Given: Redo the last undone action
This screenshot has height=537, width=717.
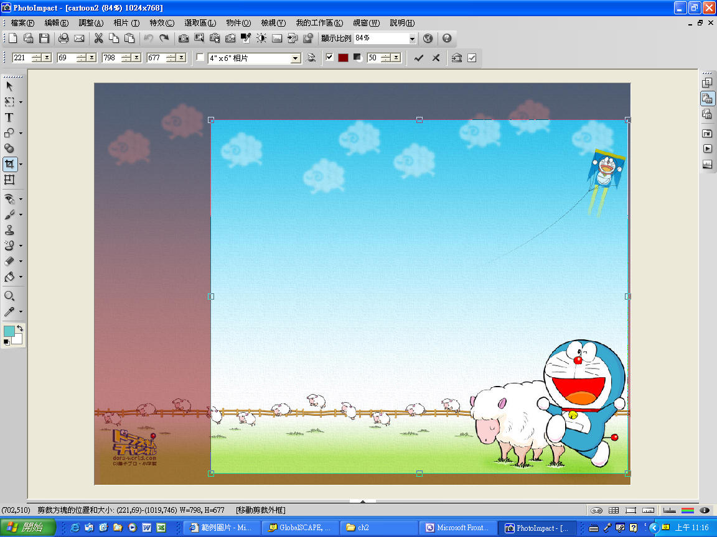Looking at the screenshot, I should (x=164, y=39).
